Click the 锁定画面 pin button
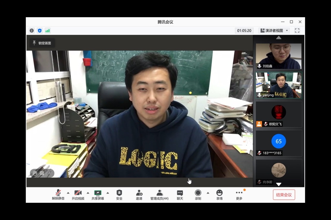The width and height of the screenshot is (331, 220). pos(42,43)
